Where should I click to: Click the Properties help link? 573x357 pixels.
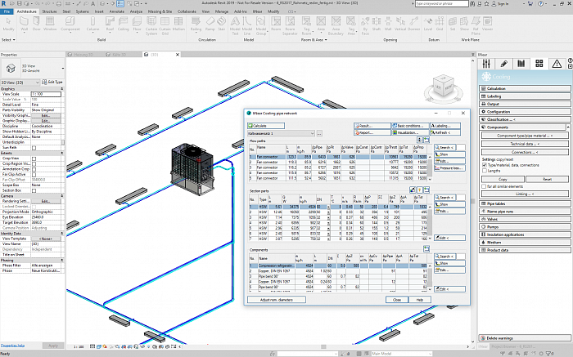coord(12,346)
